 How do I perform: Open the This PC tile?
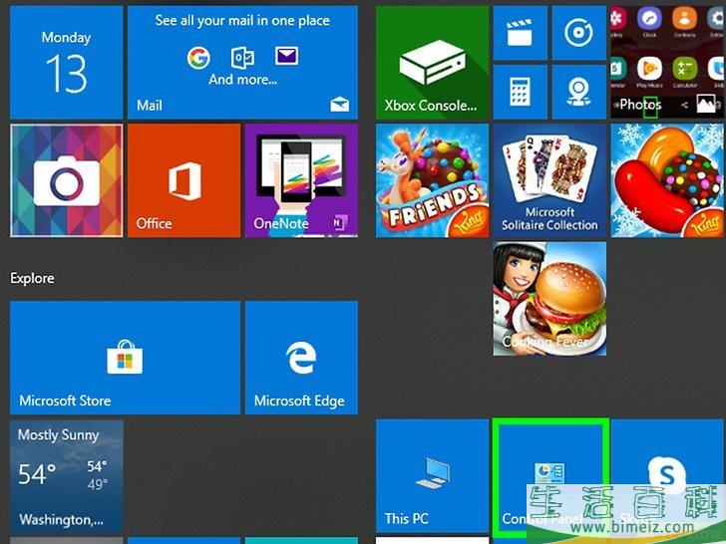(432, 476)
